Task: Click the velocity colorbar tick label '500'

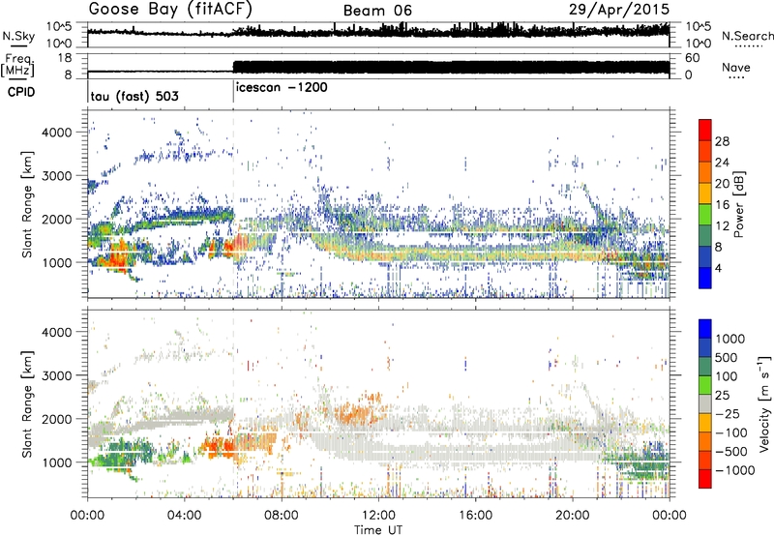Action: (x=727, y=357)
